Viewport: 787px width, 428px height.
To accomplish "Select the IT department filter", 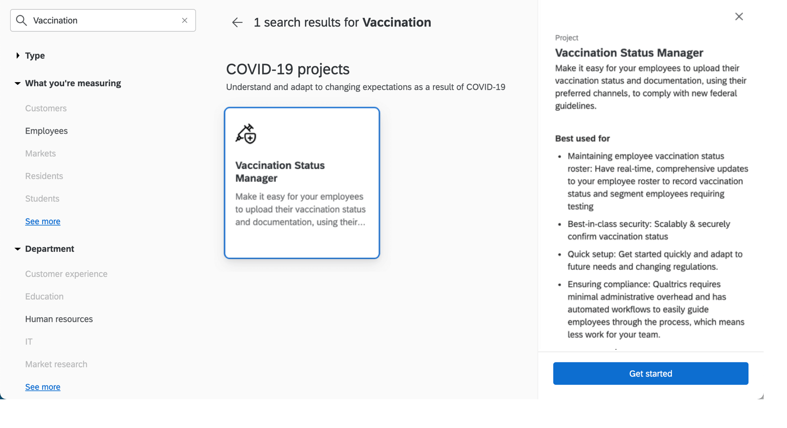I will (x=28, y=341).
